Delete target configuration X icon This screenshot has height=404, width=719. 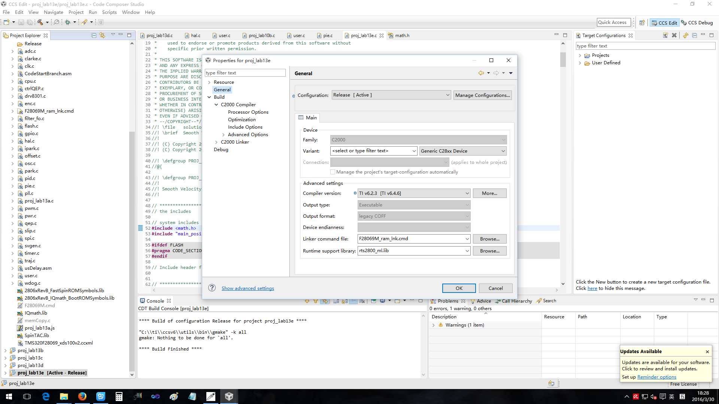tap(674, 35)
